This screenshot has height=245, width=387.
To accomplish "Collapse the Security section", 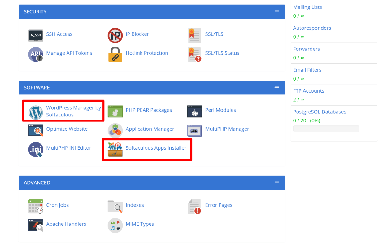I will click(277, 11).
